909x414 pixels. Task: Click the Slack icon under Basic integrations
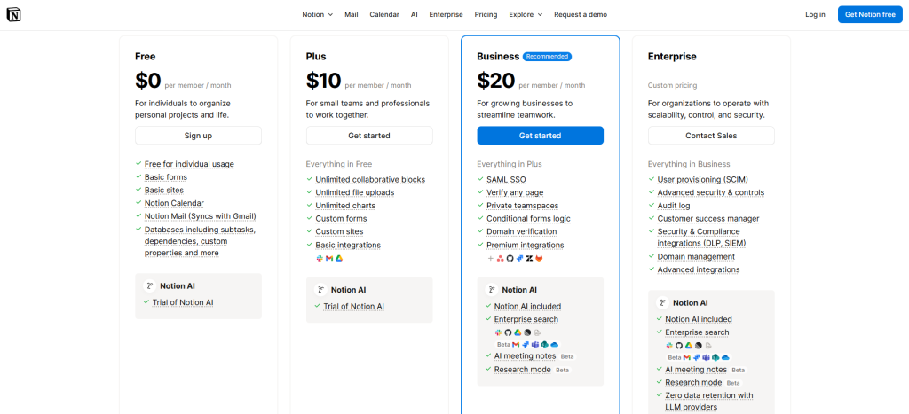coord(320,258)
